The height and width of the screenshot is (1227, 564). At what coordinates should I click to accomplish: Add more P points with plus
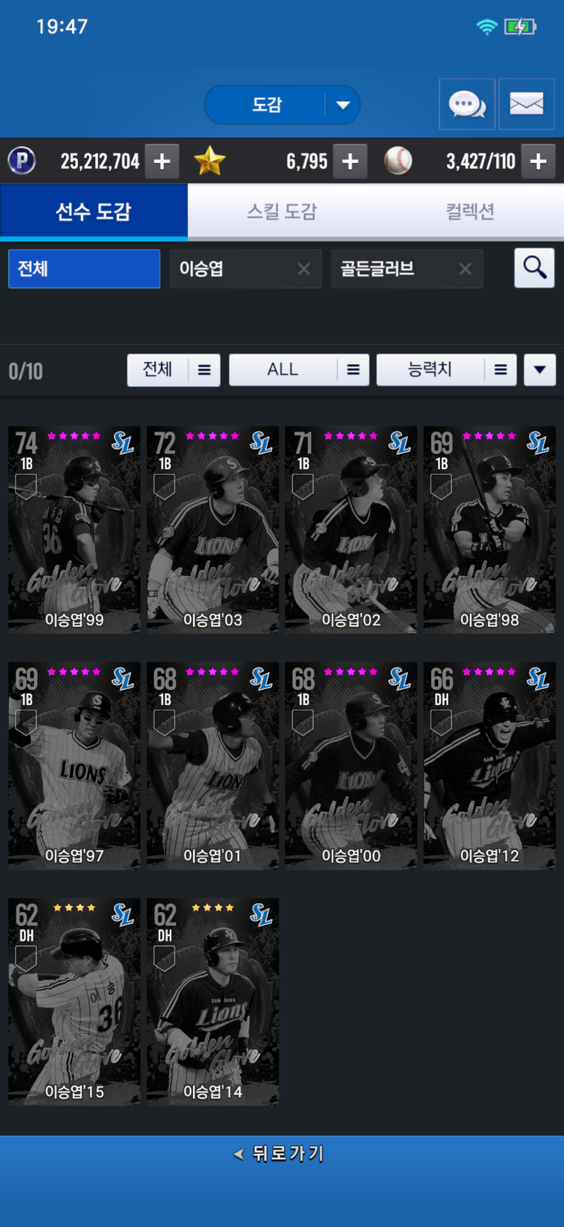coord(162,161)
